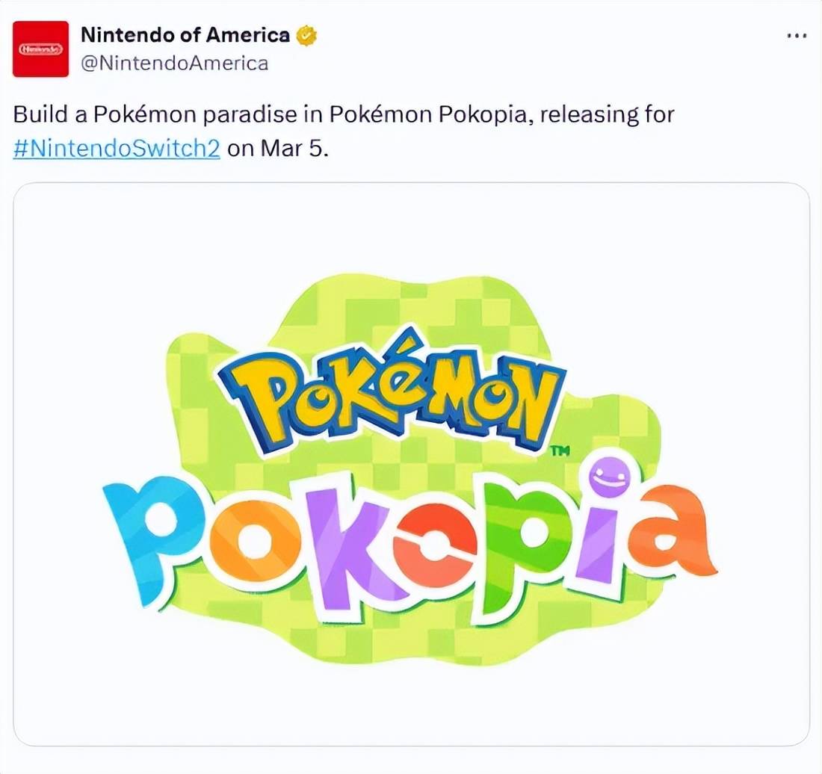Image resolution: width=822 pixels, height=774 pixels.
Task: Open the #NintendoSwitch2 hashtag link
Action: tap(117, 148)
